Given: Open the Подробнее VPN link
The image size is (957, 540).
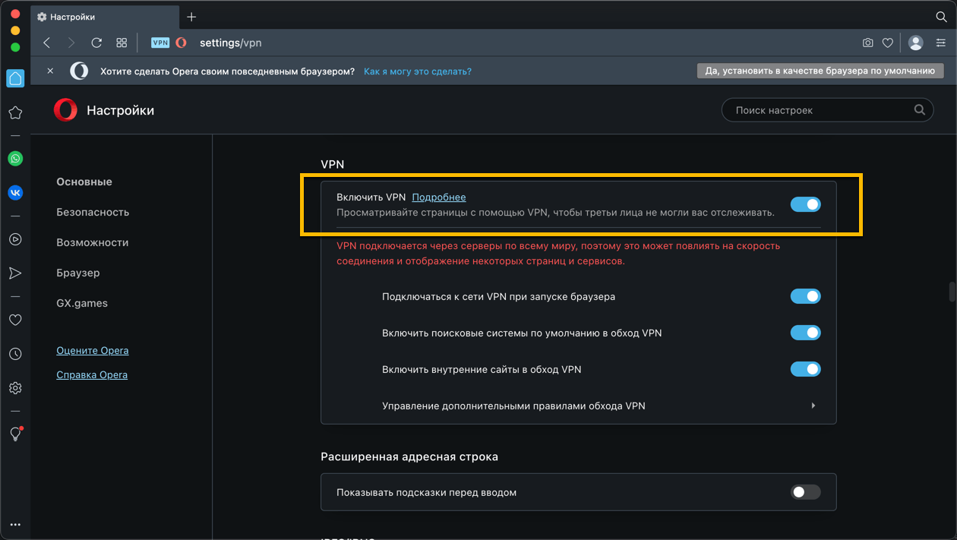Looking at the screenshot, I should click(439, 197).
